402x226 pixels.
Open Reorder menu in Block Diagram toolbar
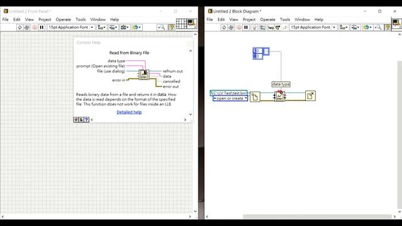click(367, 27)
